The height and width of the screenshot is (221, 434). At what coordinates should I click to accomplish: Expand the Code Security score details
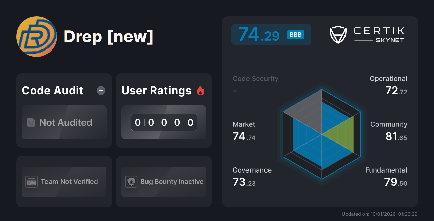(255, 84)
